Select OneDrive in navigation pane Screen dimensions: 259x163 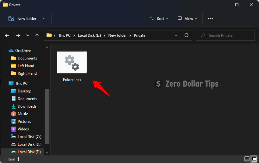(x=23, y=51)
